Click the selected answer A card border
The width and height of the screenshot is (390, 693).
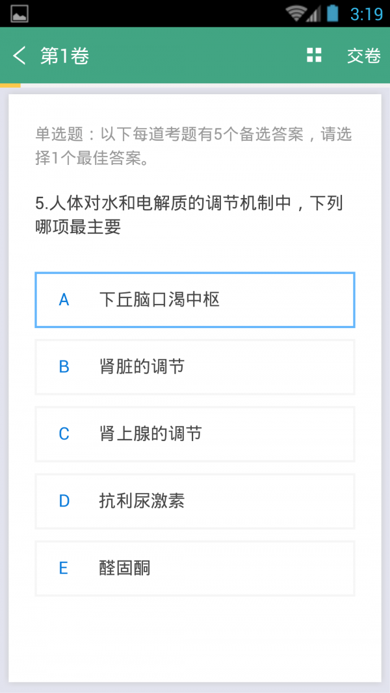pyautogui.click(x=194, y=273)
